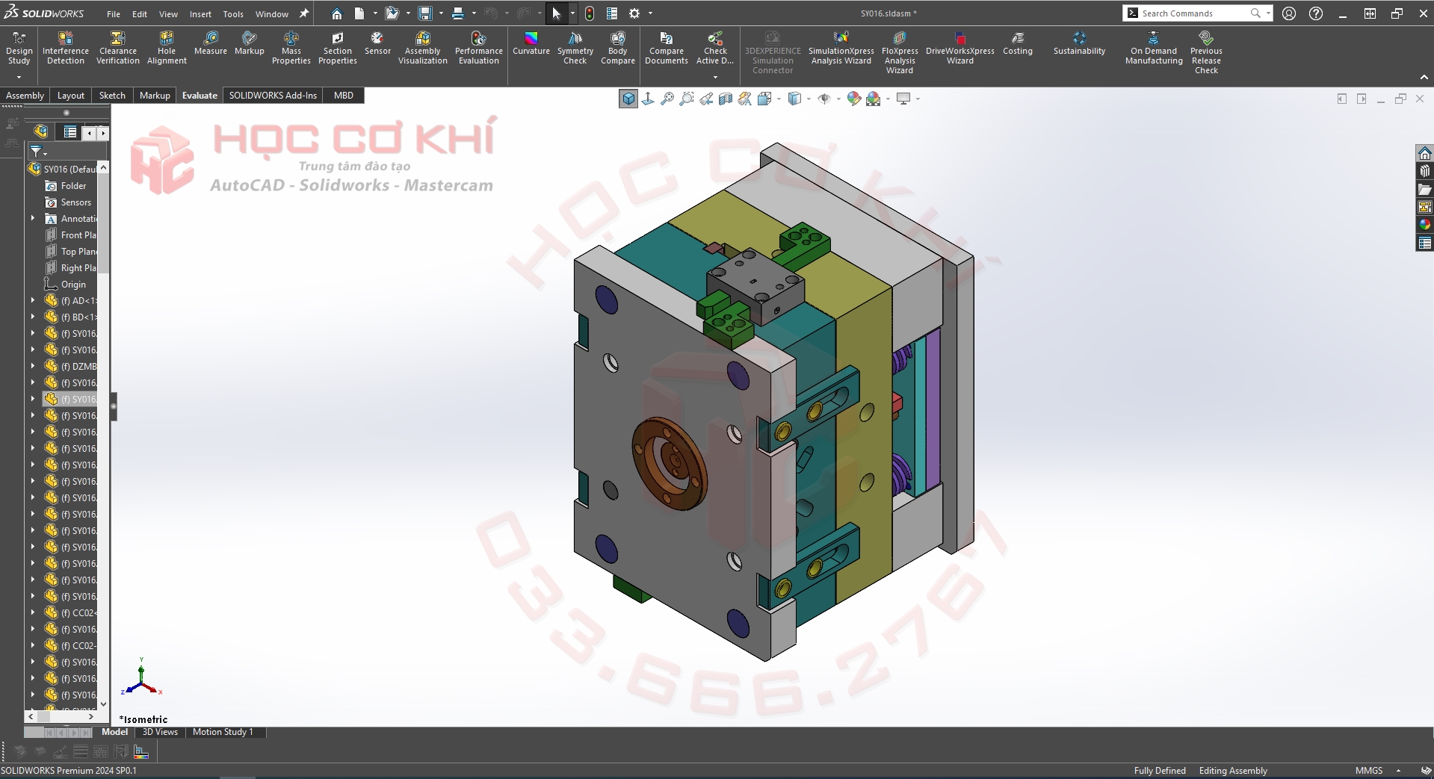1434x779 pixels.
Task: Activate the Curvature display tool
Action: pyautogui.click(x=531, y=43)
